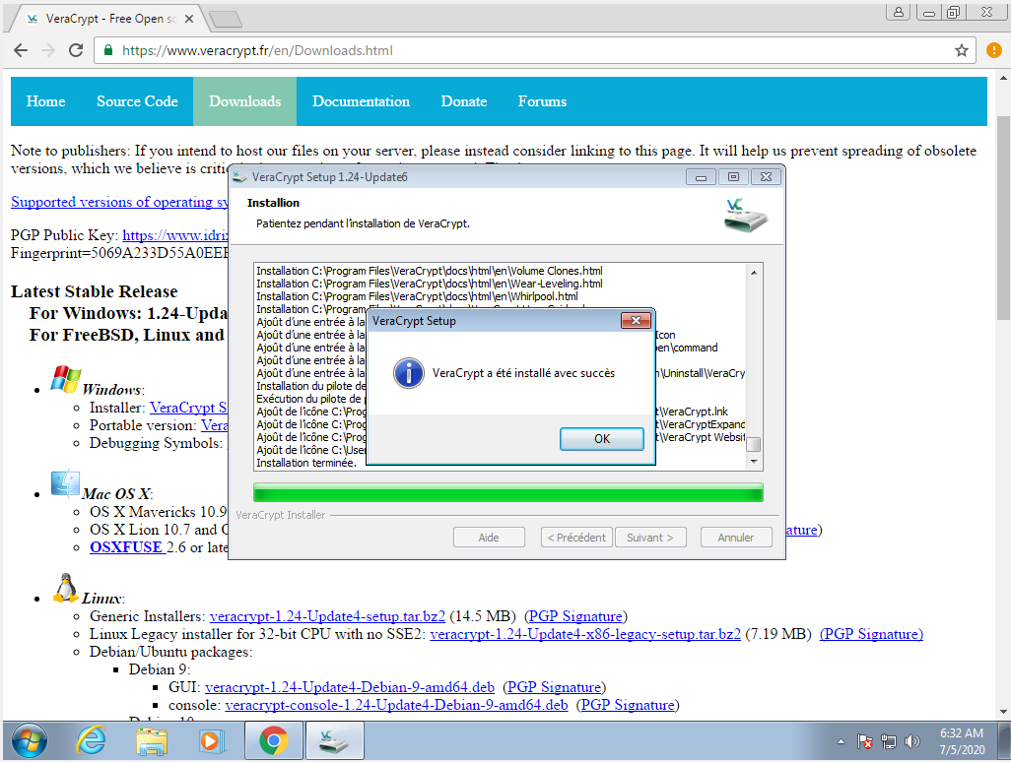Viewport: 1011px width, 762px height.
Task: Close the VeraCrypt browser tab
Action: pyautogui.click(x=189, y=19)
